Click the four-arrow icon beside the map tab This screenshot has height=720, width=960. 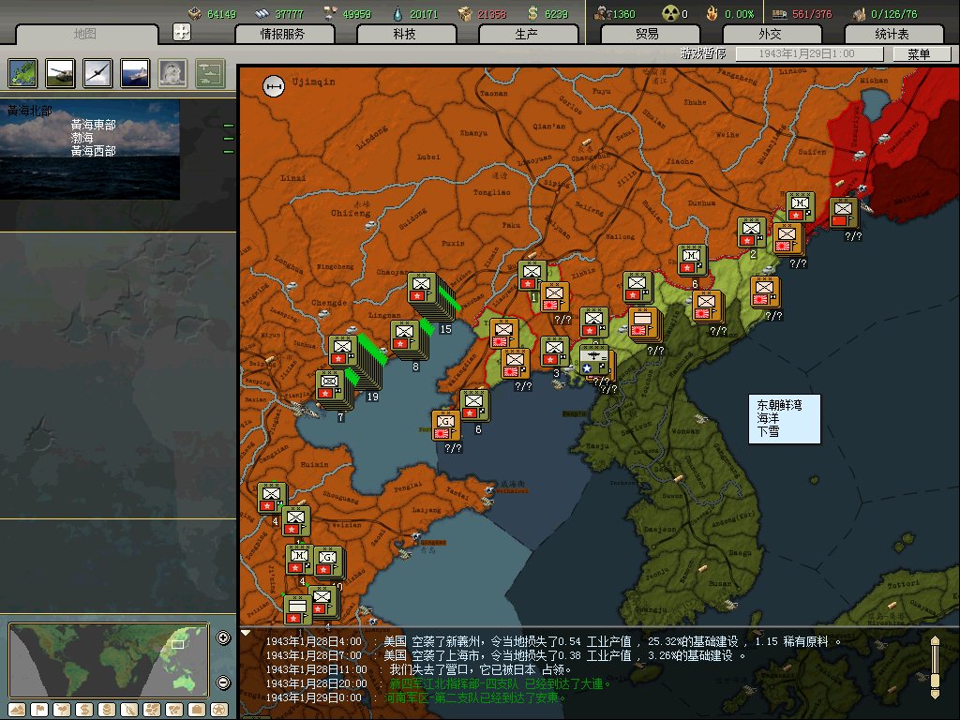click(182, 32)
